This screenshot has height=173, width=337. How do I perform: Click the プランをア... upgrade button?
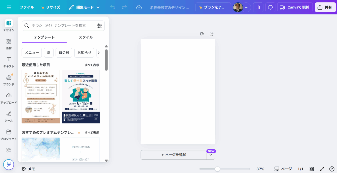213,7
